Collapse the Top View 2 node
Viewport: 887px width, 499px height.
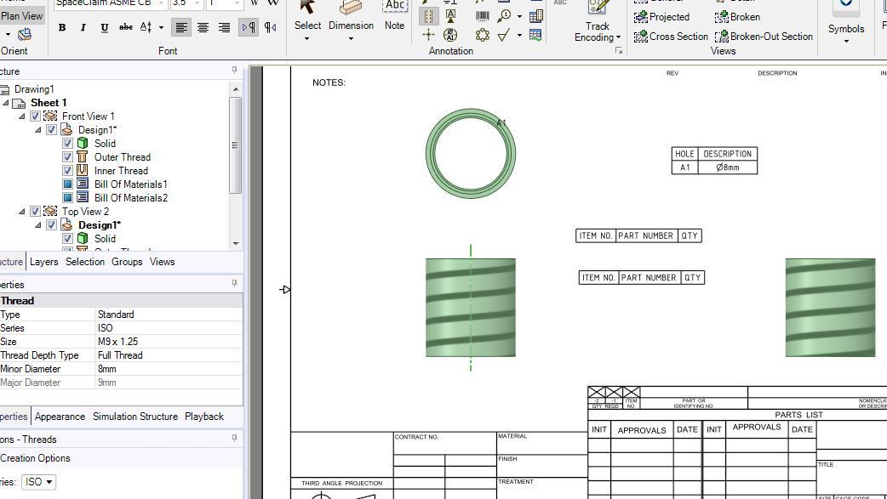pos(22,212)
